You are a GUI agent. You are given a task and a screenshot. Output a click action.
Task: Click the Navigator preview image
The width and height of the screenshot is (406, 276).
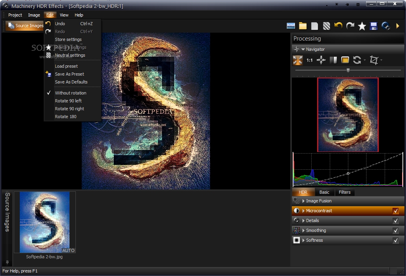point(348,115)
